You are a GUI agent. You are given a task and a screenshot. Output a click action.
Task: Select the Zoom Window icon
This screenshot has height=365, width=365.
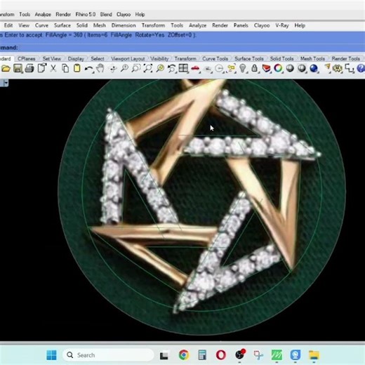(136, 68)
